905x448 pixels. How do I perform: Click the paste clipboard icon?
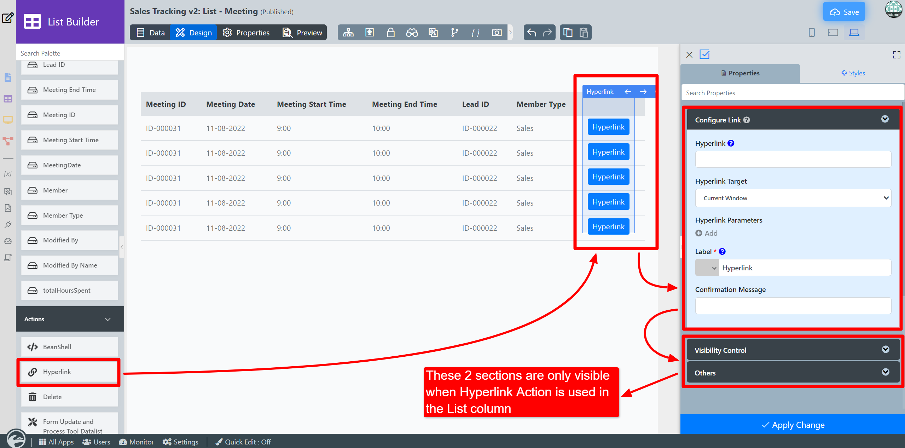(584, 33)
